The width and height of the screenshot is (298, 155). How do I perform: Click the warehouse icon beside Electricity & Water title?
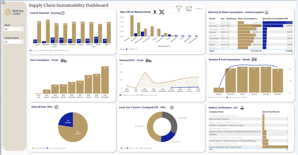pos(267,12)
